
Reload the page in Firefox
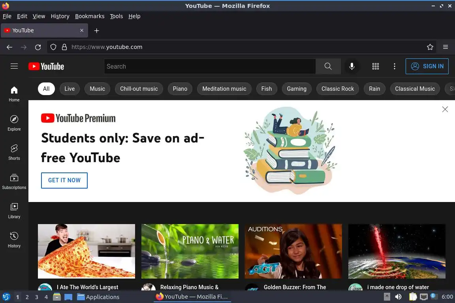click(38, 47)
